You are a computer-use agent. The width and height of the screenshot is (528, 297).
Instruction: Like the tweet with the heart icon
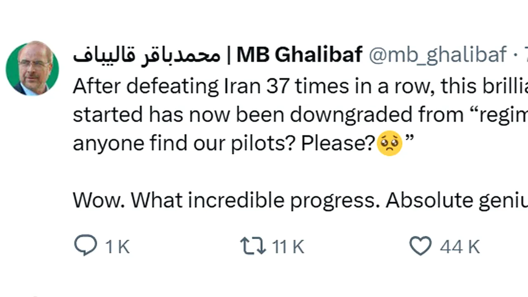click(420, 246)
